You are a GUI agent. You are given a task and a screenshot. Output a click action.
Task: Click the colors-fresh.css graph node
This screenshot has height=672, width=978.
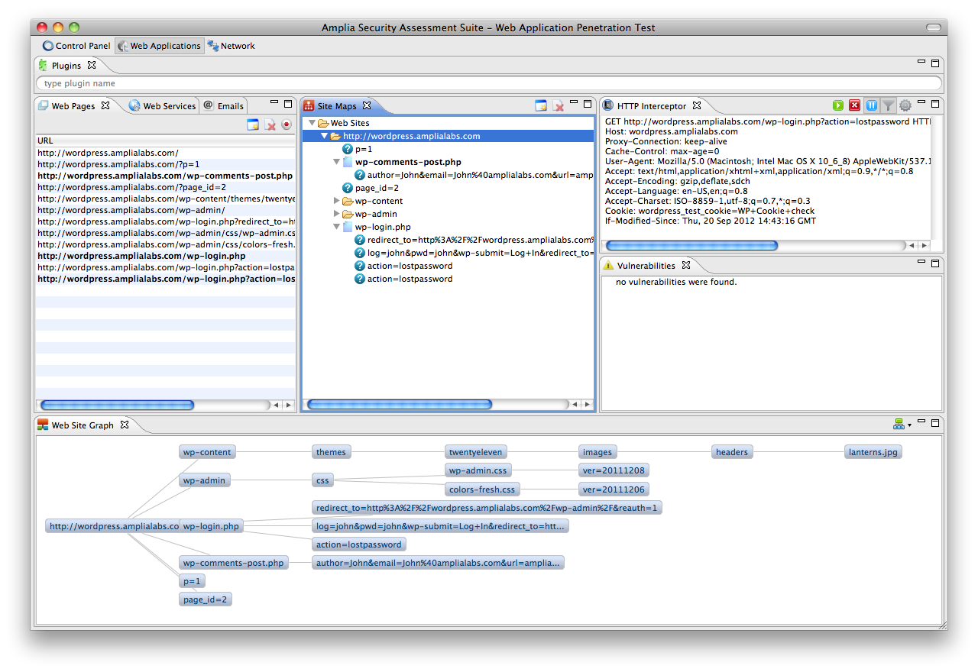pyautogui.click(x=482, y=489)
